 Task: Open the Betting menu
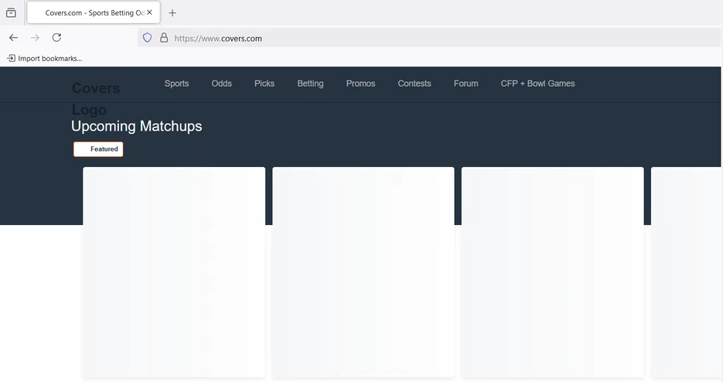(x=310, y=84)
